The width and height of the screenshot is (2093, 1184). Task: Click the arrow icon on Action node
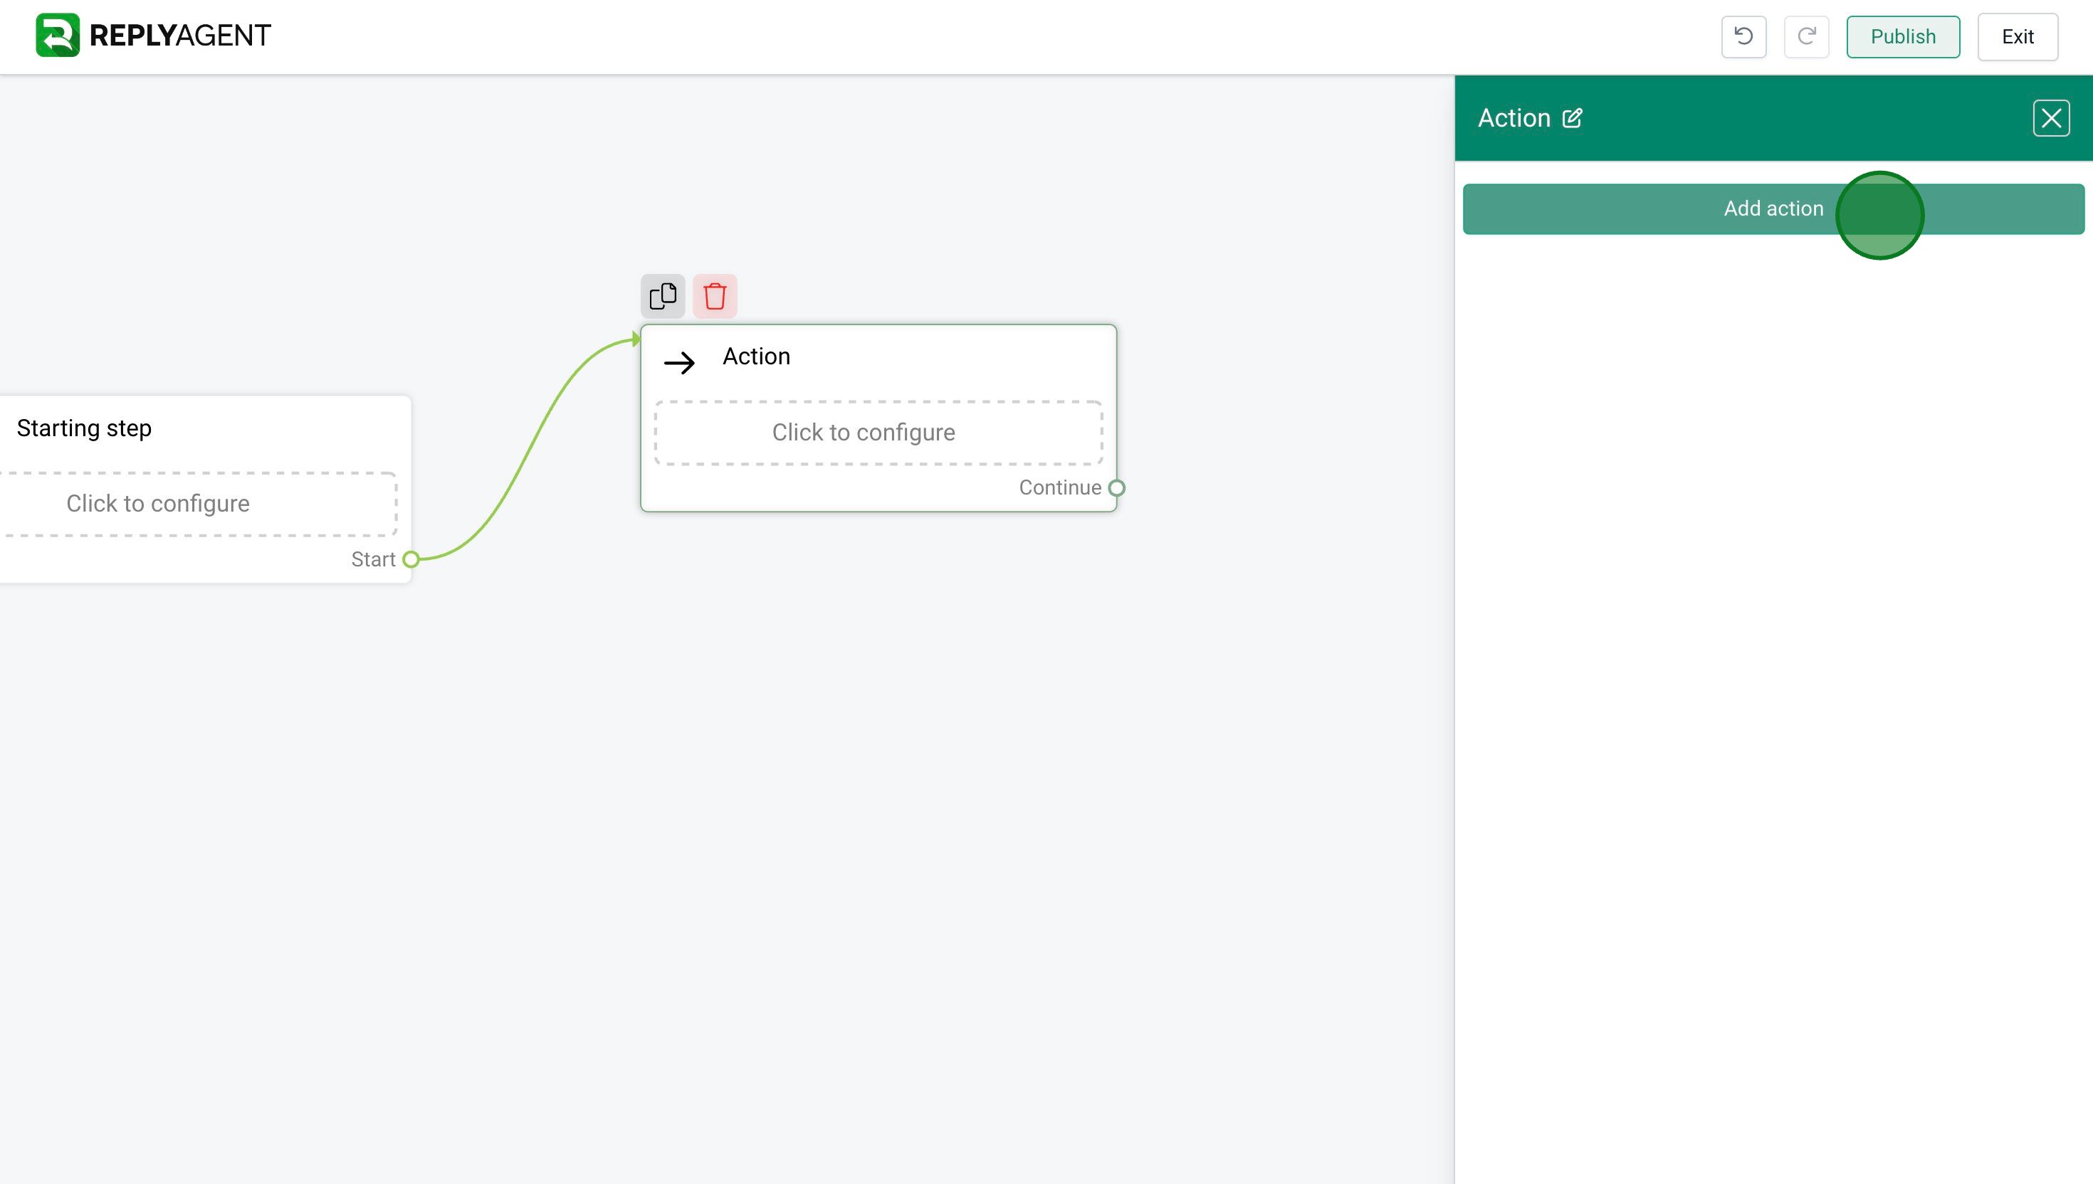tap(679, 363)
